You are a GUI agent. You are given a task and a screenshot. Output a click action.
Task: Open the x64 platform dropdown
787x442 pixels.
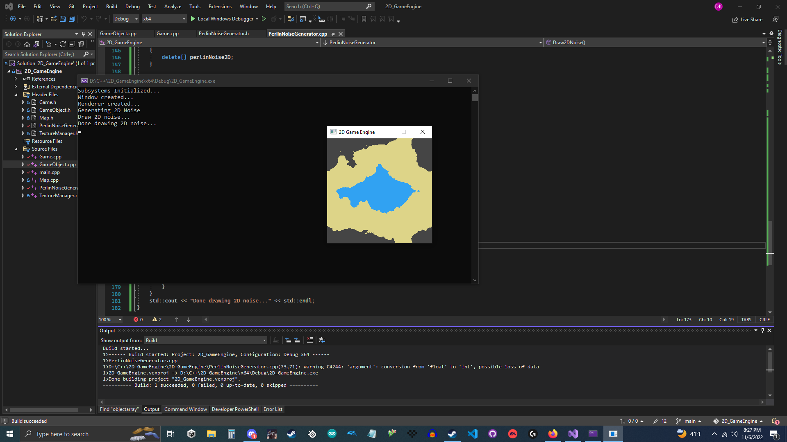164,19
